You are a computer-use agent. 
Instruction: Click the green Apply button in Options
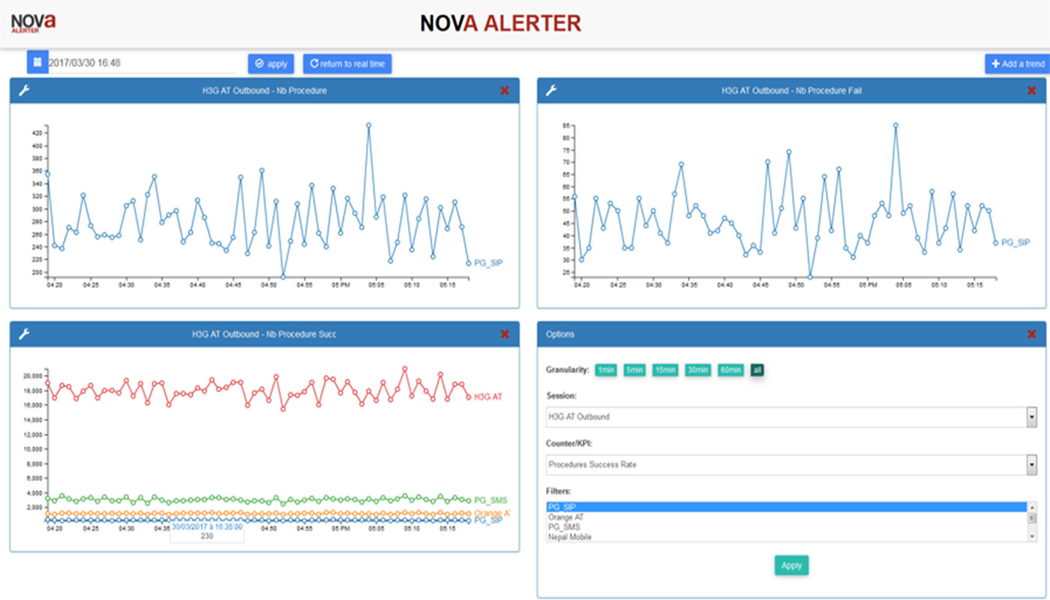coord(791,565)
